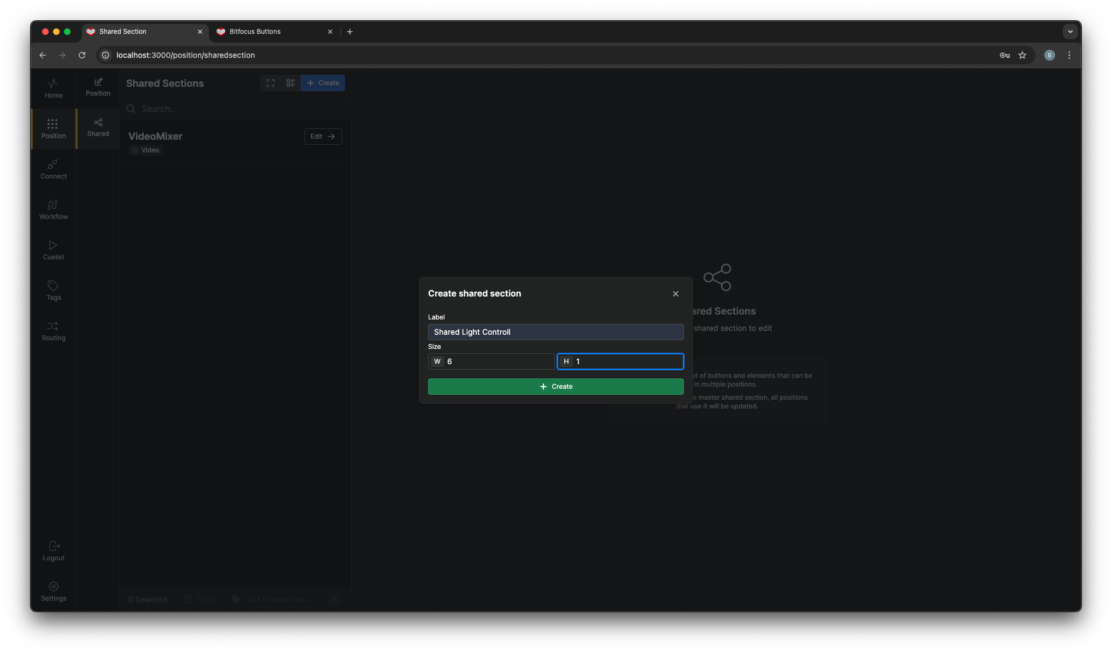Click the green Create button in dialog

(555, 387)
